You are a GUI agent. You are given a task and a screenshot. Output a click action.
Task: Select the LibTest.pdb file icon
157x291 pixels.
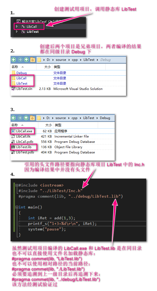13,152
